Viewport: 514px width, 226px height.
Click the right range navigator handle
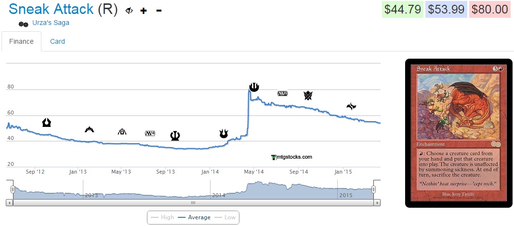[373, 189]
